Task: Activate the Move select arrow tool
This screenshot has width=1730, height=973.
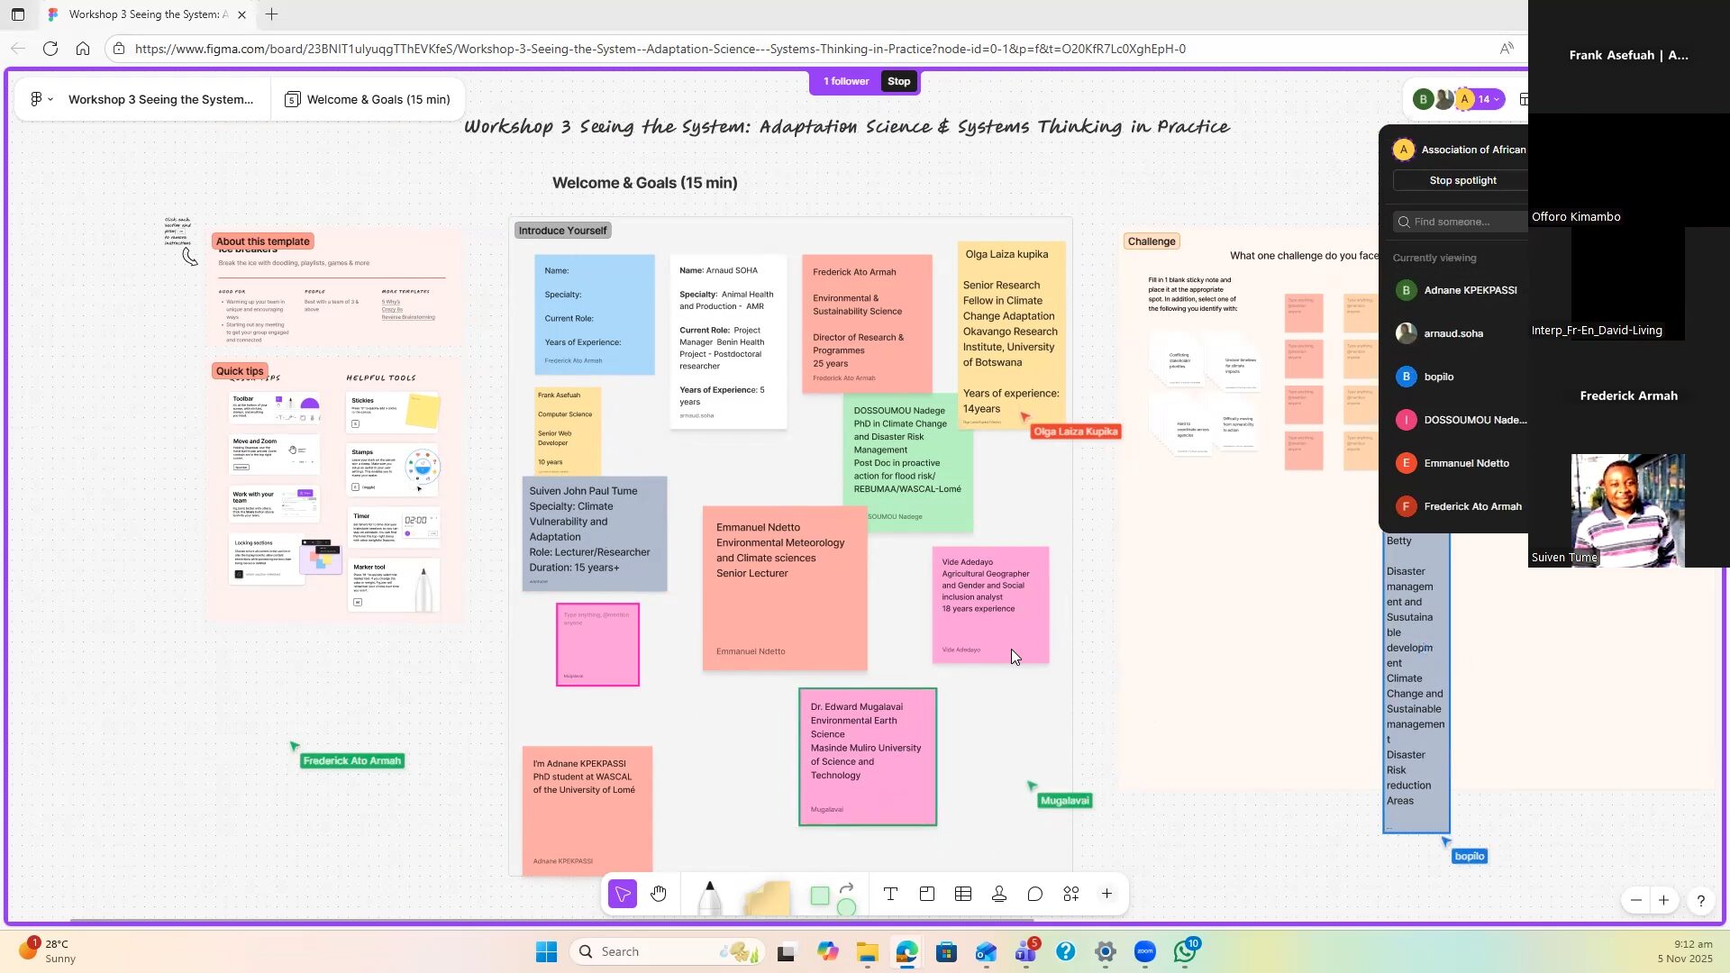Action: [x=623, y=894]
